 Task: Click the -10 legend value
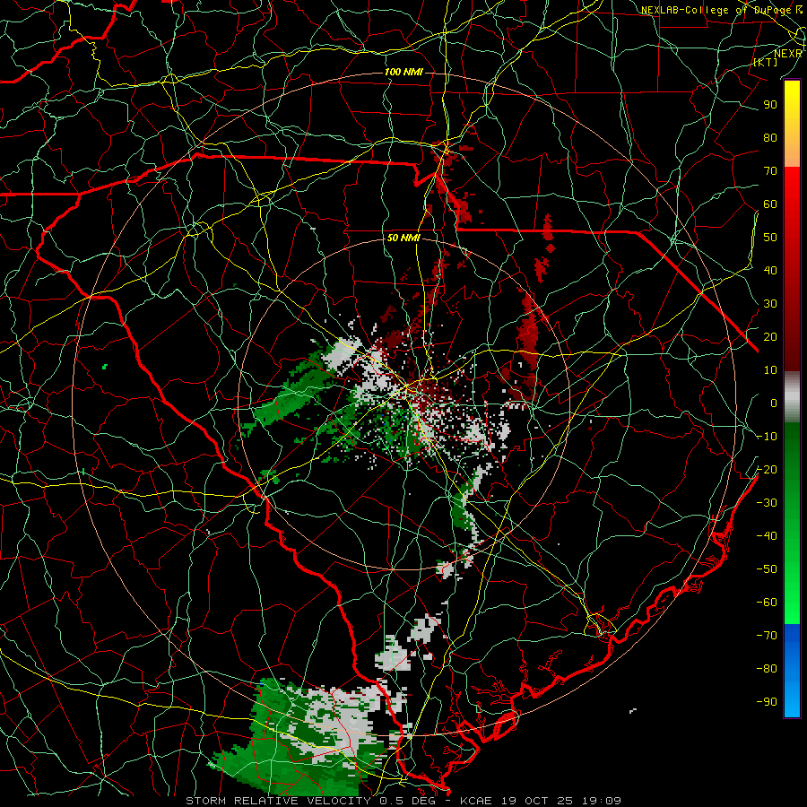767,437
